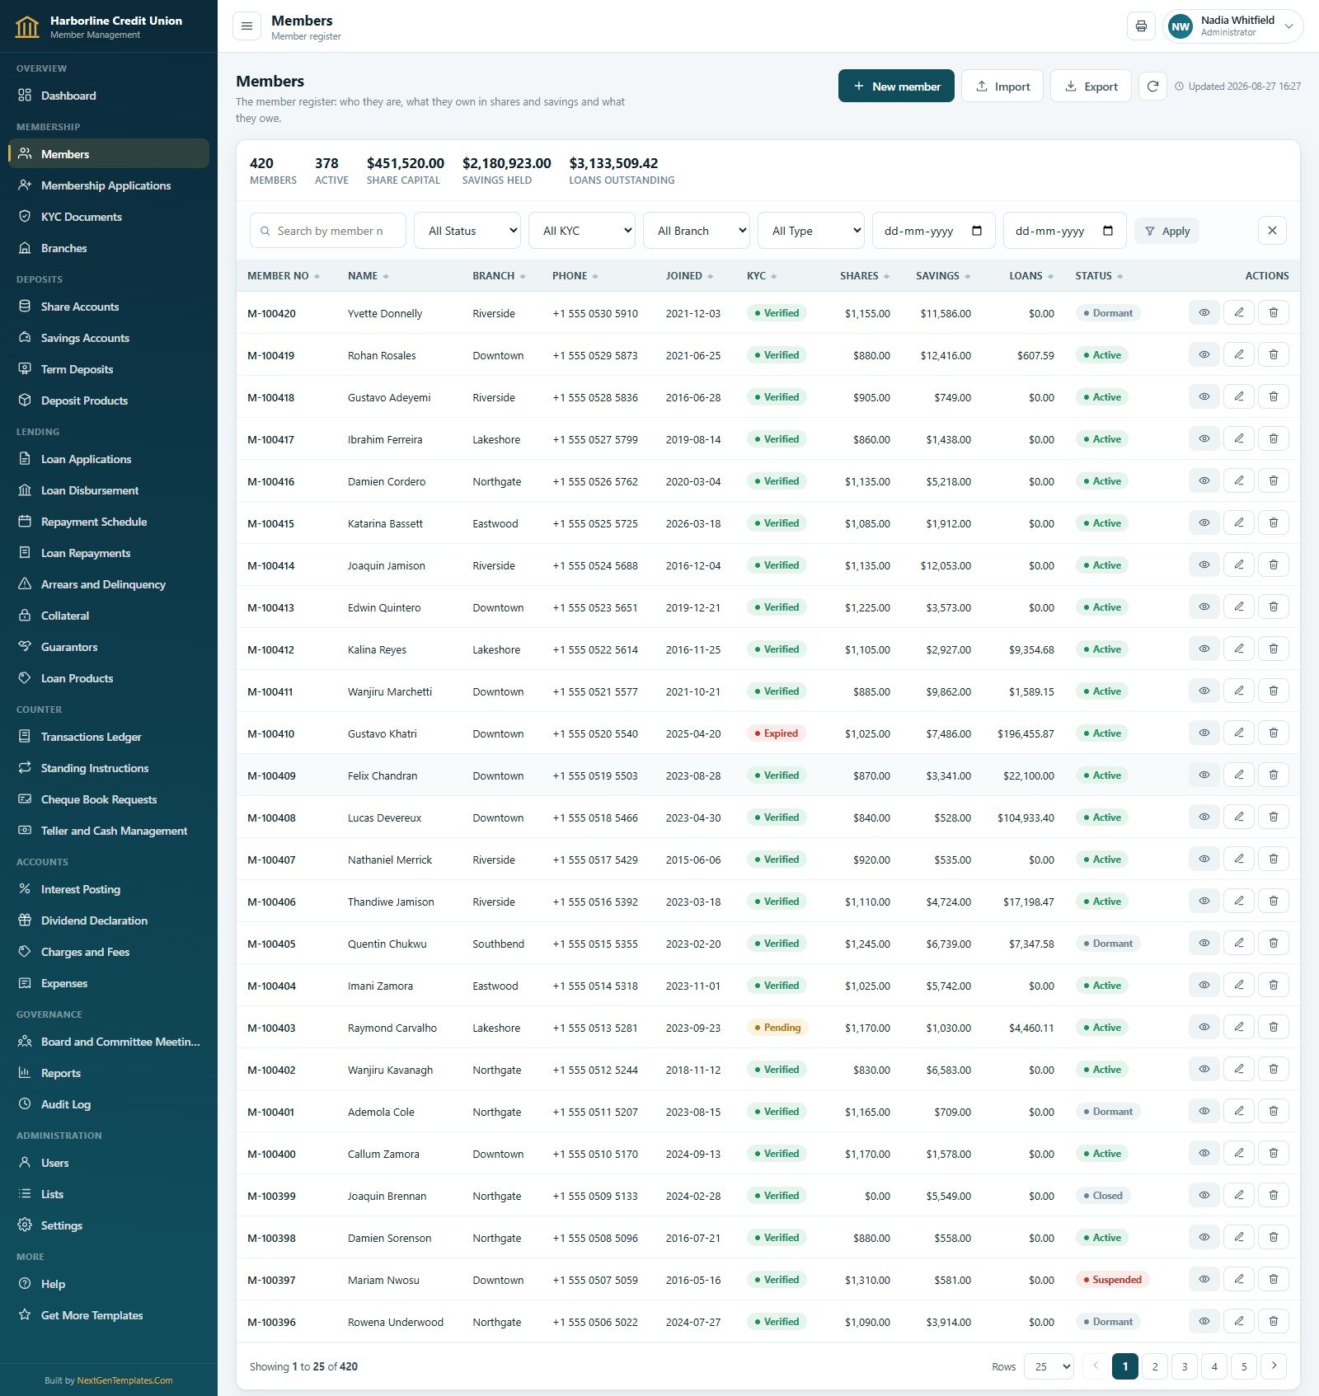View details for Joaquin Brennan
This screenshot has height=1396, width=1319.
pos(1204,1196)
